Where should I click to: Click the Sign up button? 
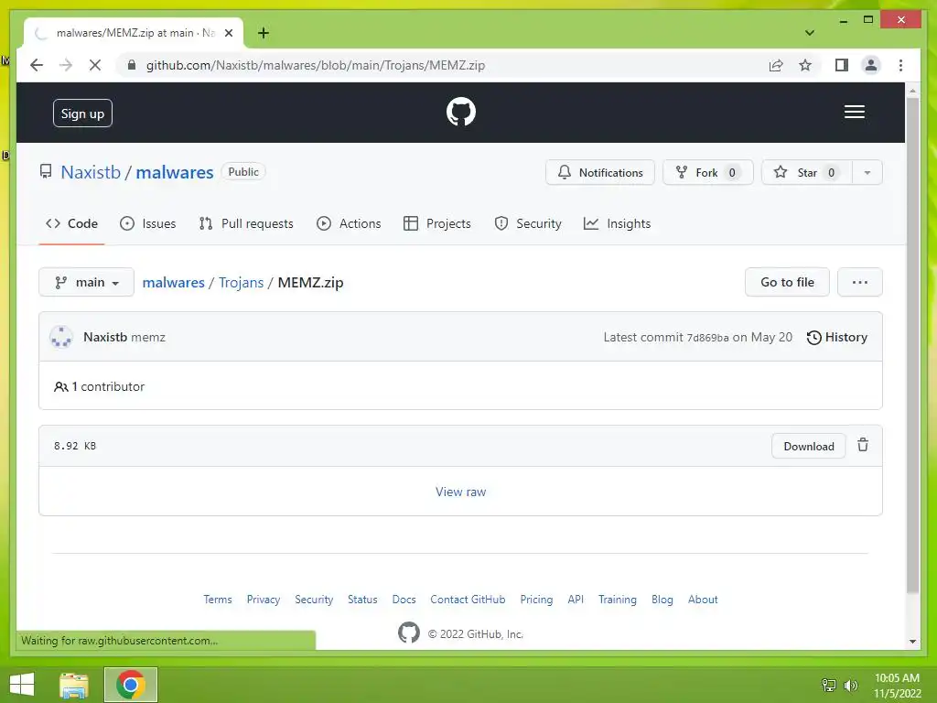point(82,114)
